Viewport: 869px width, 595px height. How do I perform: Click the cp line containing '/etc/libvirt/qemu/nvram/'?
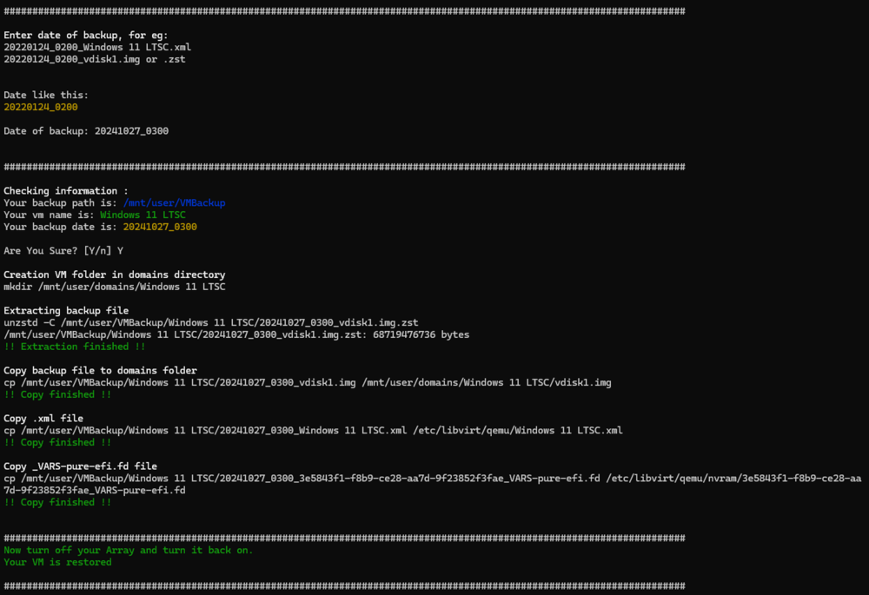[x=432, y=478]
